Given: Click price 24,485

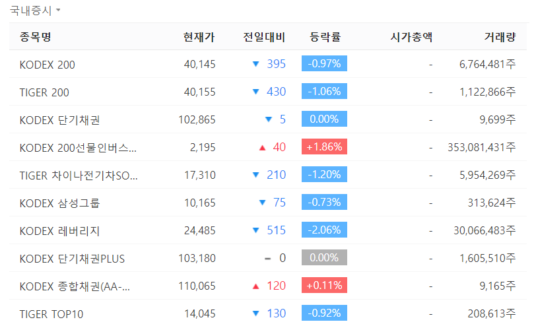Looking at the screenshot, I should [x=199, y=230].
